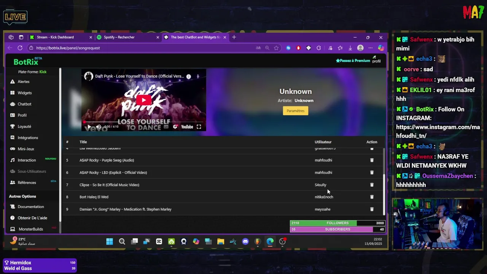Bookmark this page with star icon
The image size is (487, 274).
click(276, 48)
